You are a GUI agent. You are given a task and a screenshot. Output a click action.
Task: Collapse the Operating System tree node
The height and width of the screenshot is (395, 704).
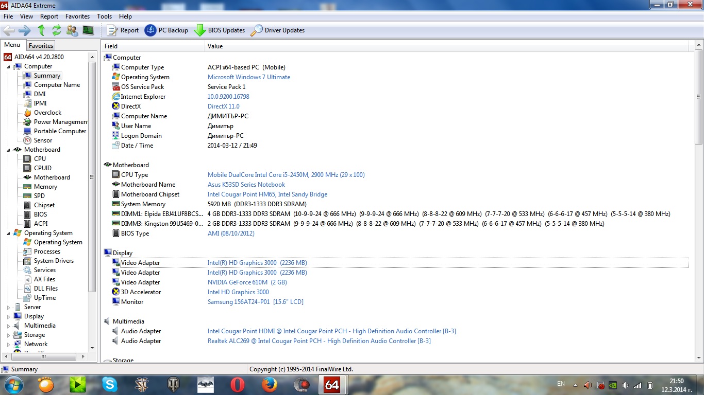pos(9,233)
